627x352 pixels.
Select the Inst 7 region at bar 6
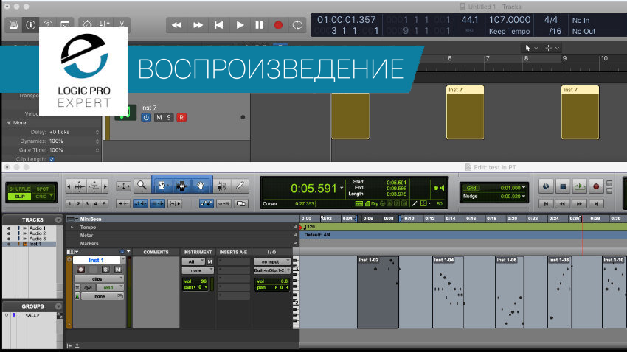(x=465, y=113)
